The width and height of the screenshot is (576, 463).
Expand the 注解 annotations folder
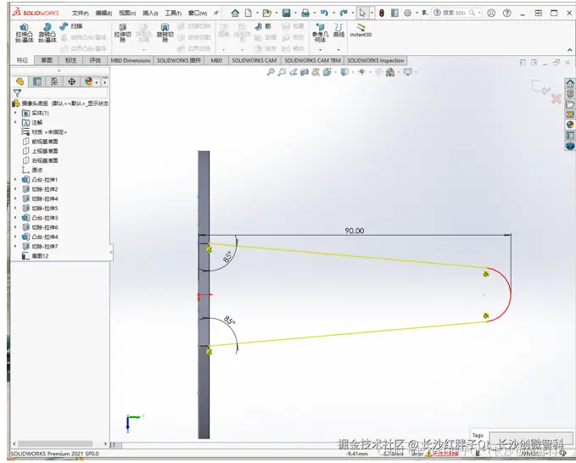coord(15,122)
